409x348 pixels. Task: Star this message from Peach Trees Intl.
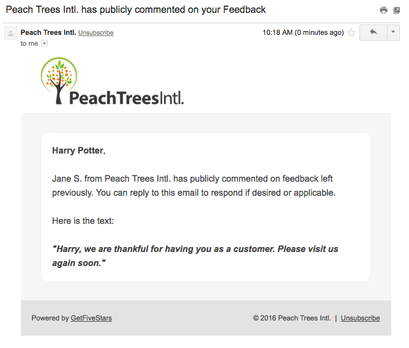[x=351, y=32]
